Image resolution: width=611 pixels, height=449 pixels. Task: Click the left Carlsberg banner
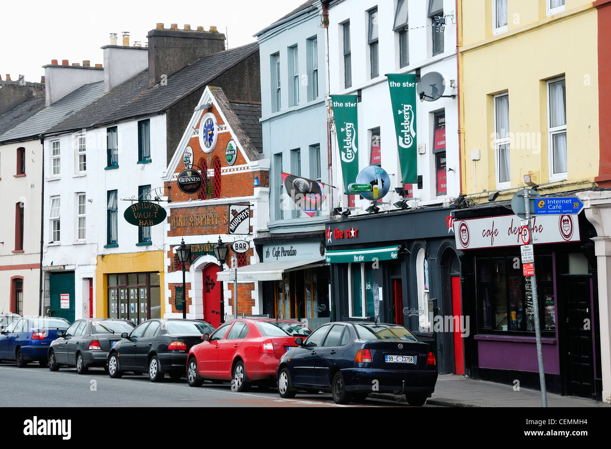(345, 144)
